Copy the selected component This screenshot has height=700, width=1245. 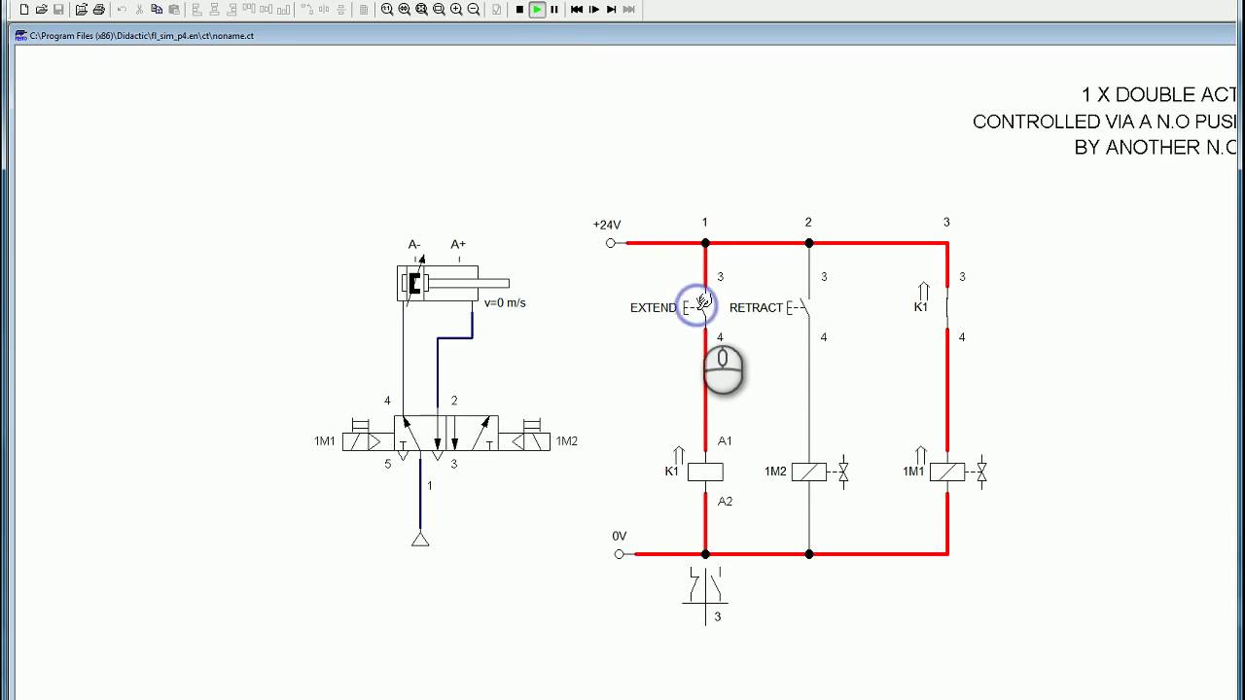[x=157, y=10]
